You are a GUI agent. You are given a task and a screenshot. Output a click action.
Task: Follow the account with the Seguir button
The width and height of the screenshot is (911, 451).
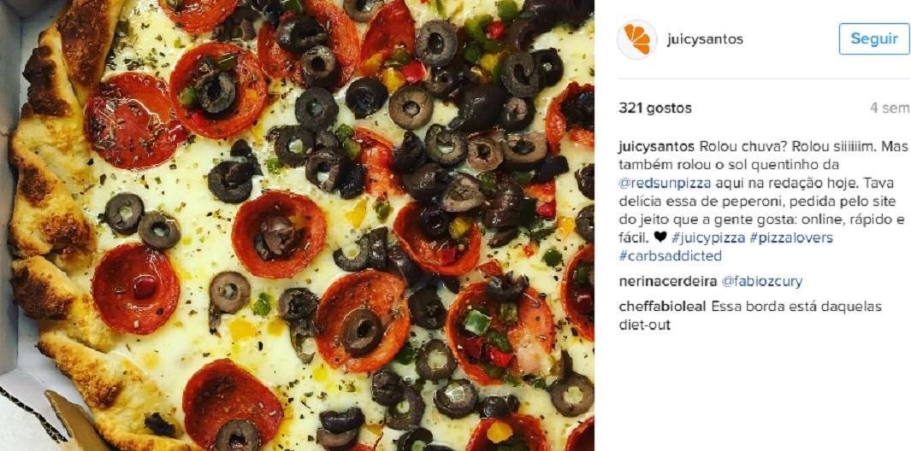pos(874,39)
